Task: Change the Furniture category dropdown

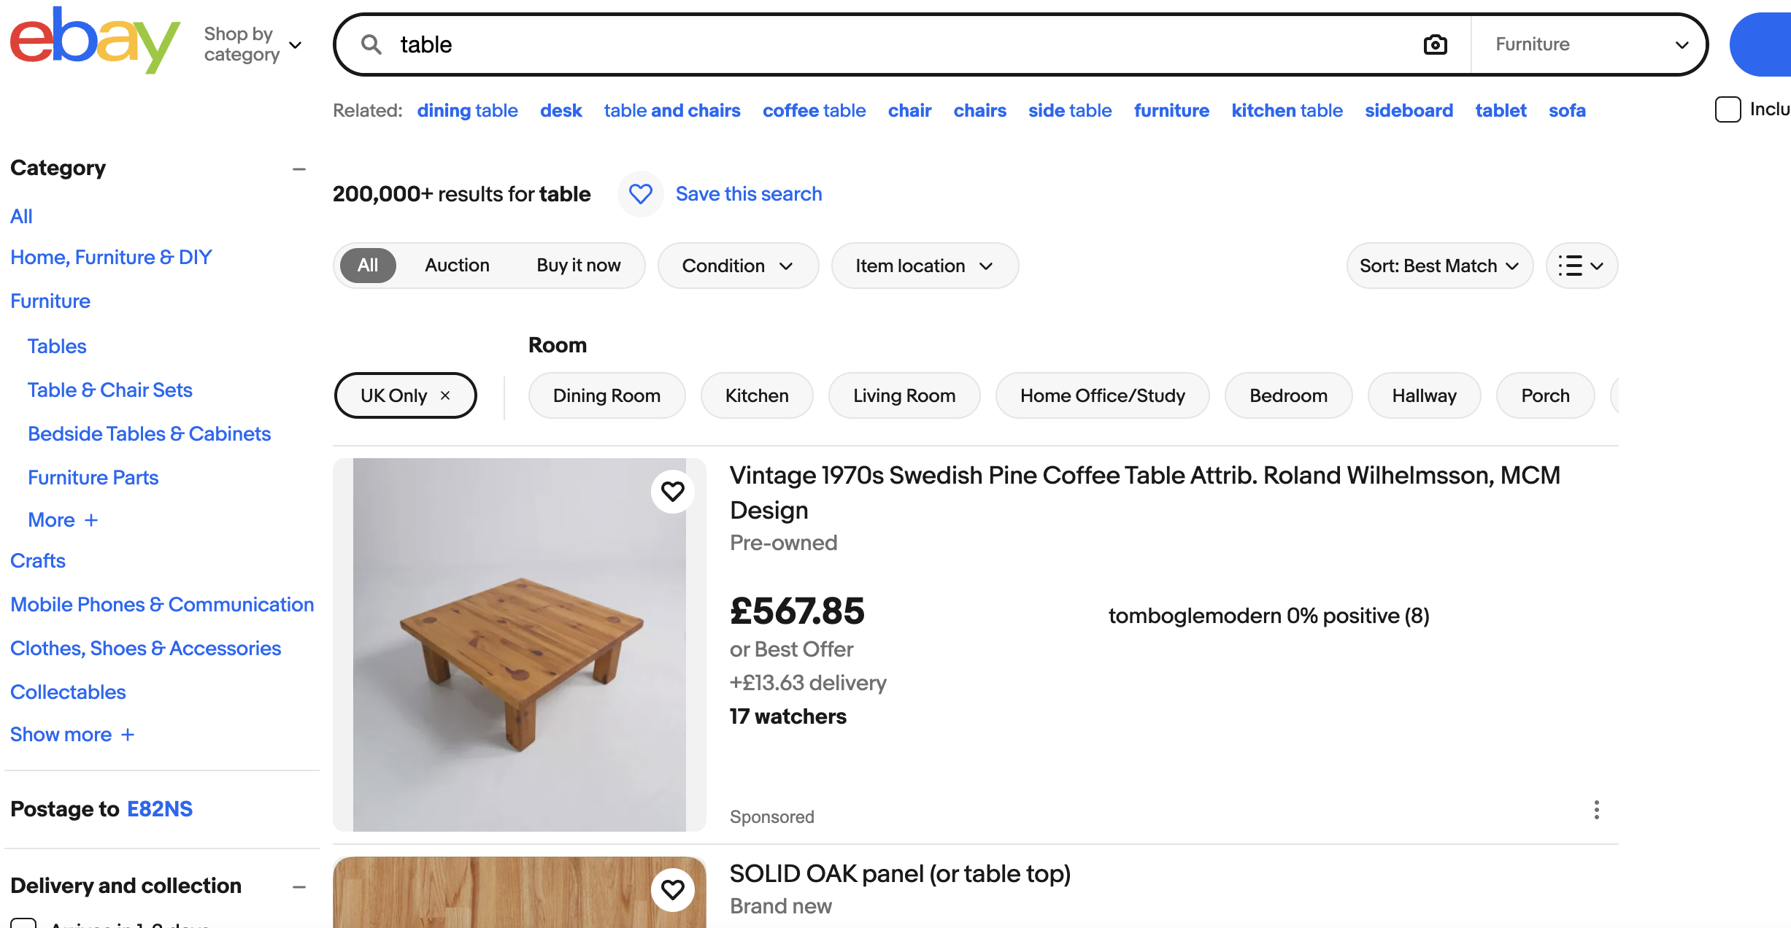Action: point(1590,44)
